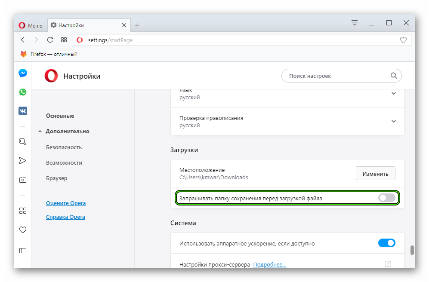
Task: Click the Opera logo beside Настройки heading
Action: point(51,76)
